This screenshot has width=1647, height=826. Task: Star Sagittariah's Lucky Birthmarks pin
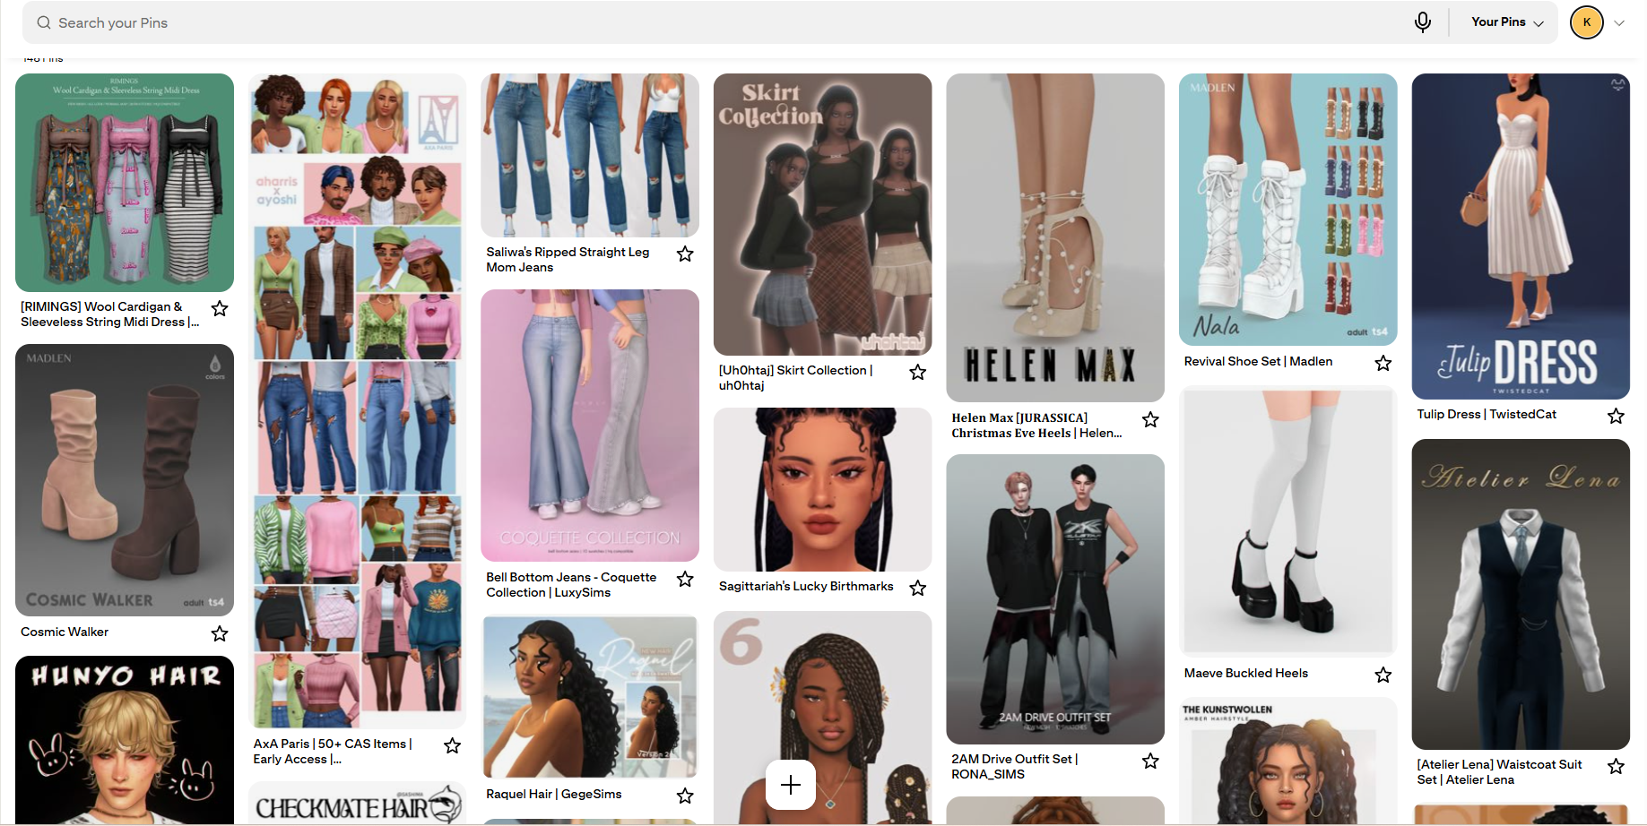coord(918,588)
